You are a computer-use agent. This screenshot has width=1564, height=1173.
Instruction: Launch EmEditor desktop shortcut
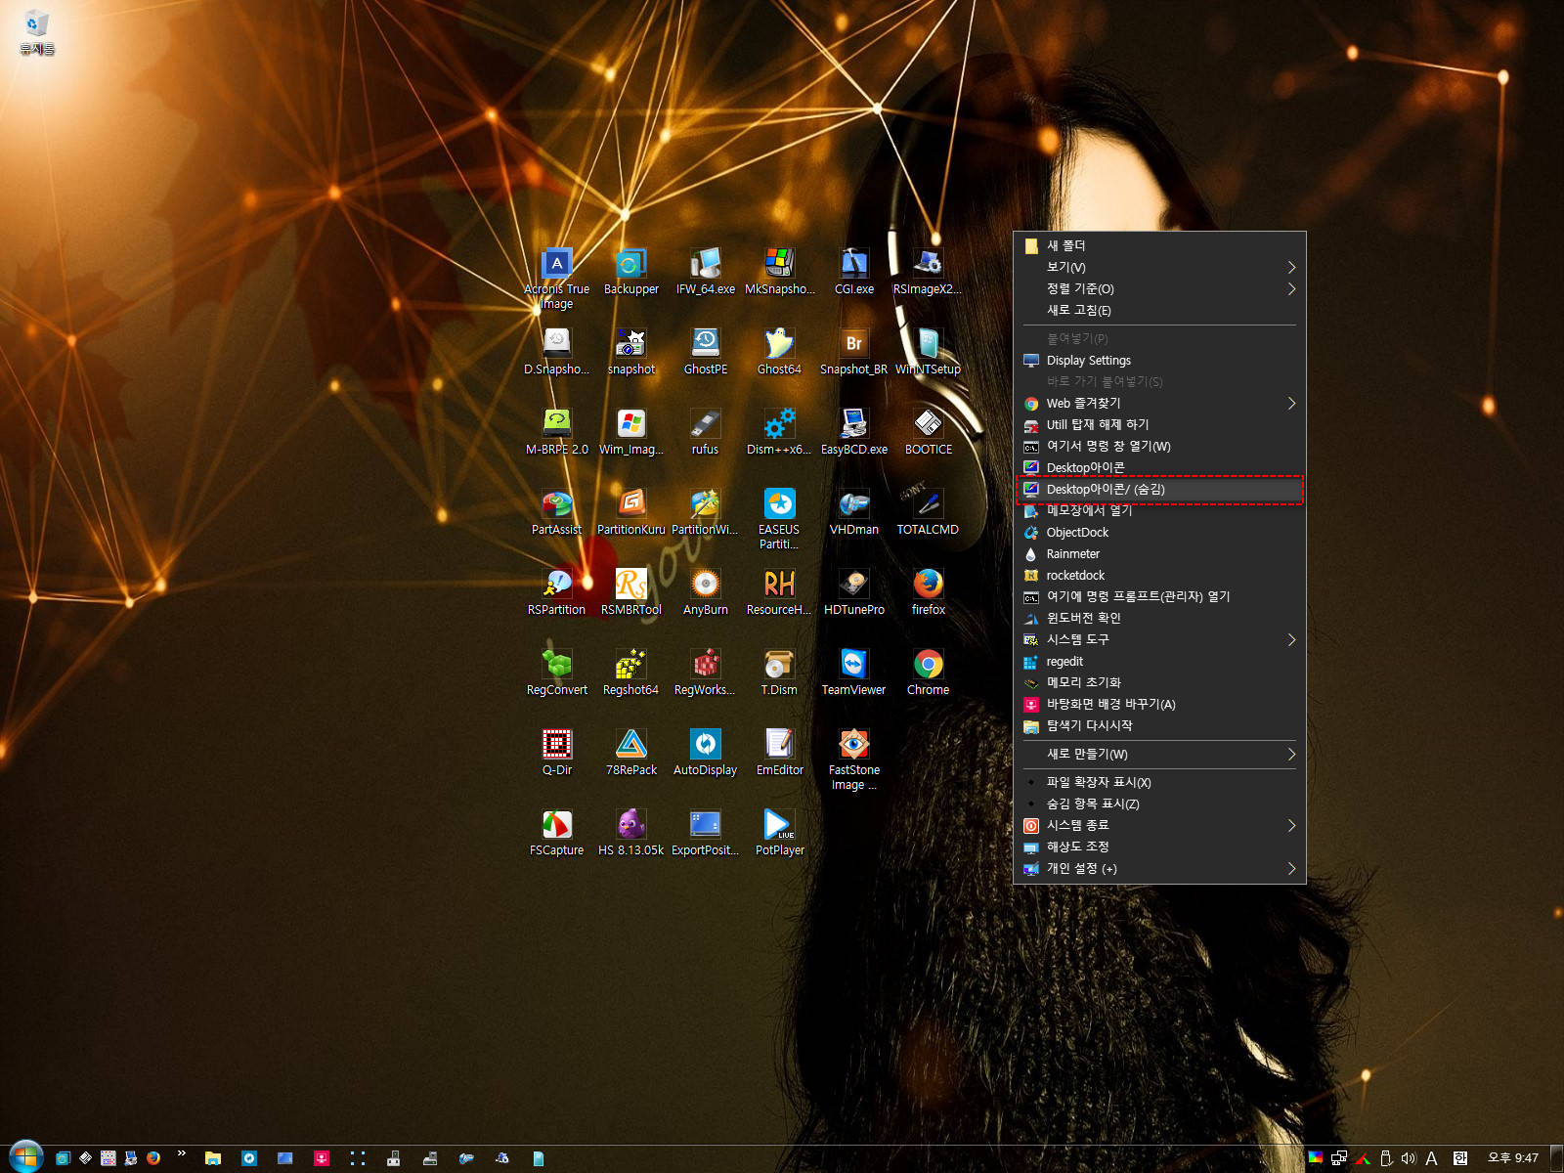coord(779,752)
